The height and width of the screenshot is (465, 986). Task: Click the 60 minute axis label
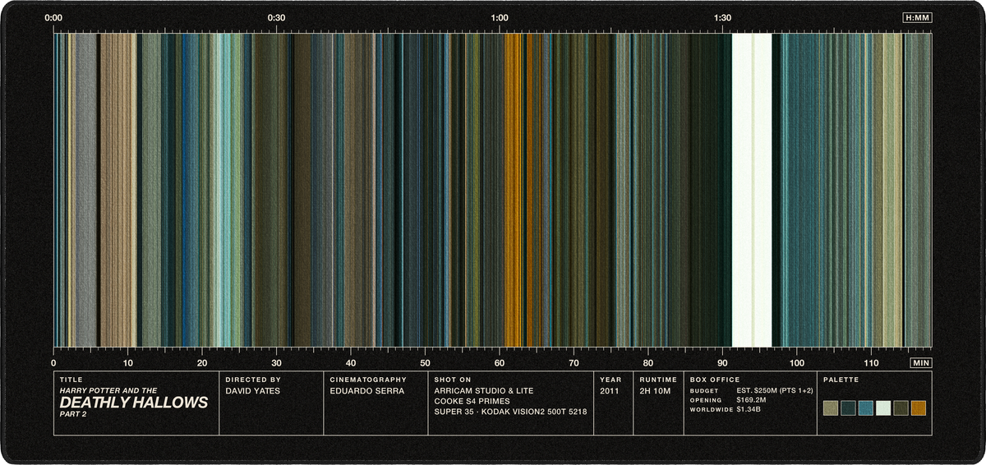500,362
